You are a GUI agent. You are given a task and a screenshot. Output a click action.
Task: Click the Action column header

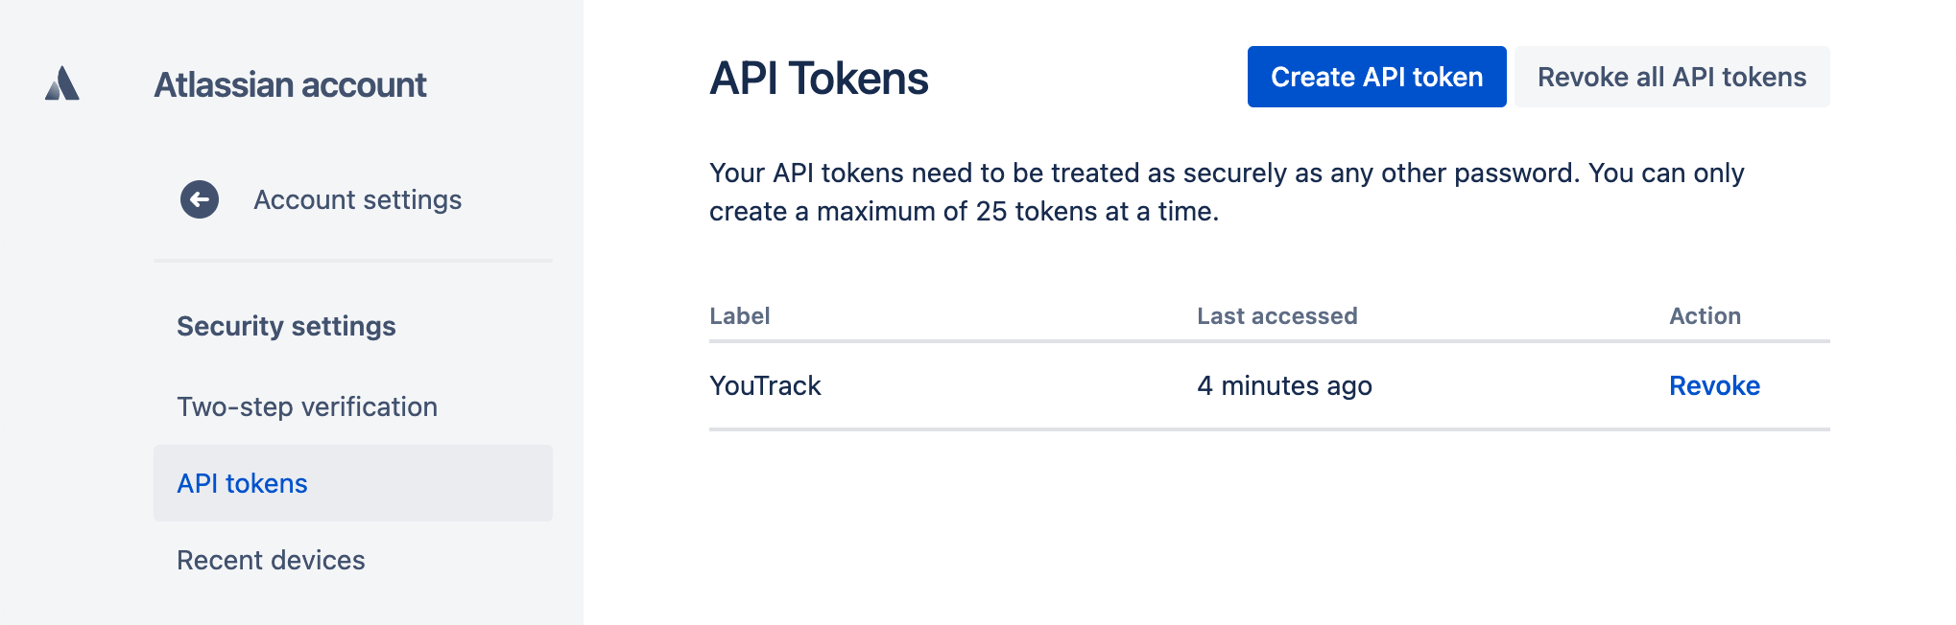pos(1705,315)
